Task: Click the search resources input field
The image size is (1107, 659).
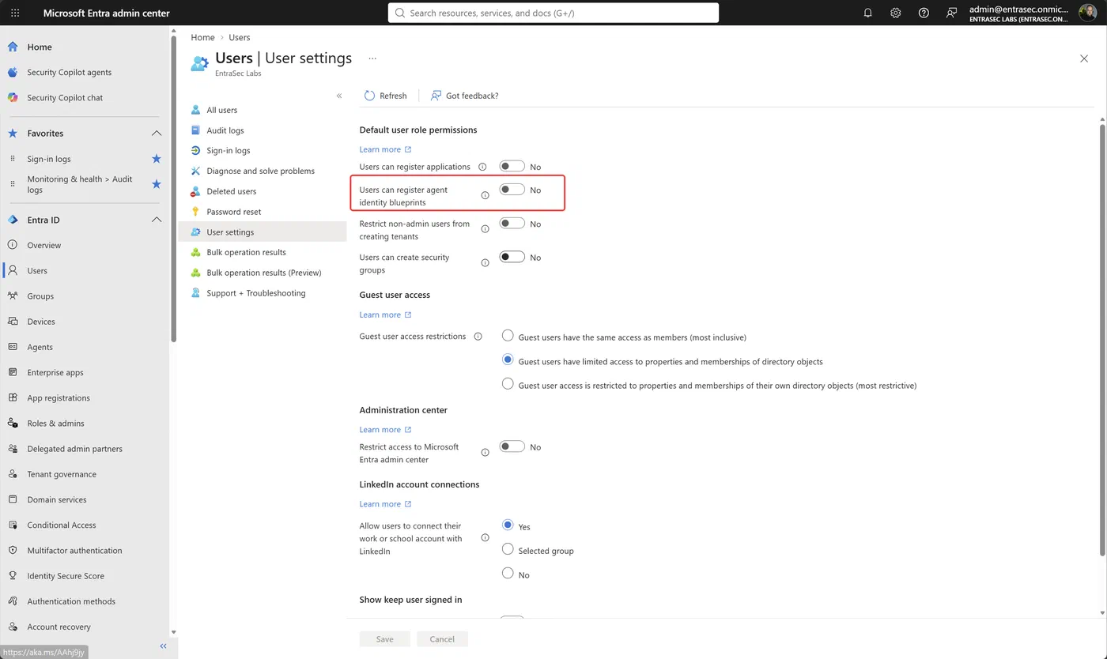Action: click(553, 13)
